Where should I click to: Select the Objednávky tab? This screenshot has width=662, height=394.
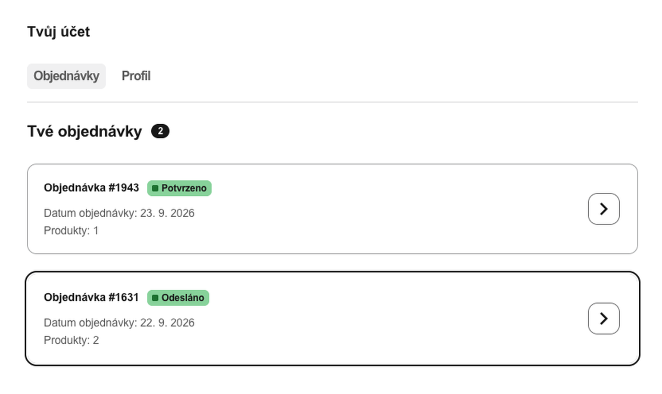coord(66,76)
